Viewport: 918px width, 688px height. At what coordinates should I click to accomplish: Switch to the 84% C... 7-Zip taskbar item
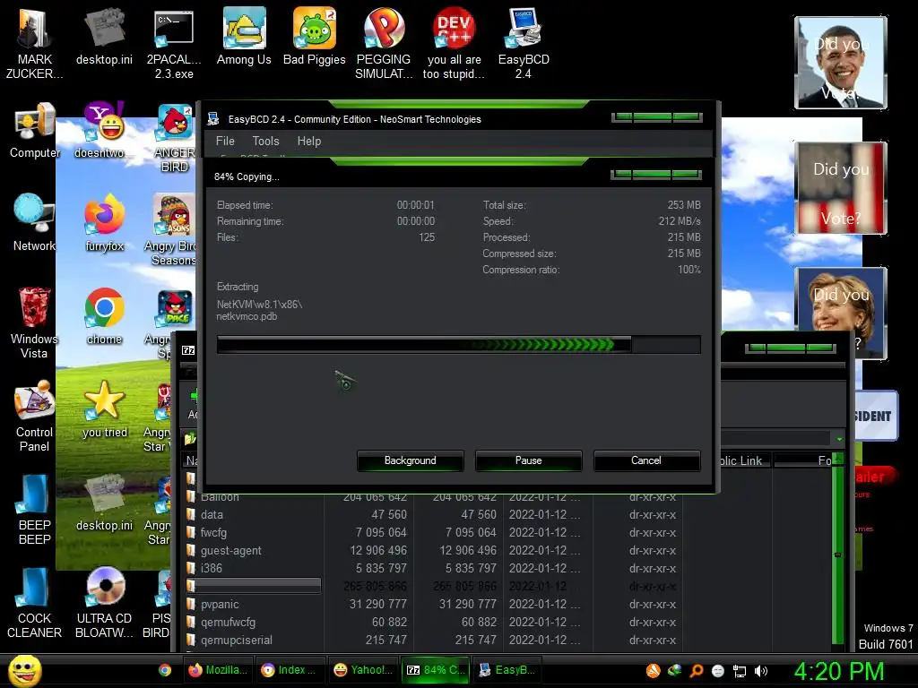tap(436, 670)
